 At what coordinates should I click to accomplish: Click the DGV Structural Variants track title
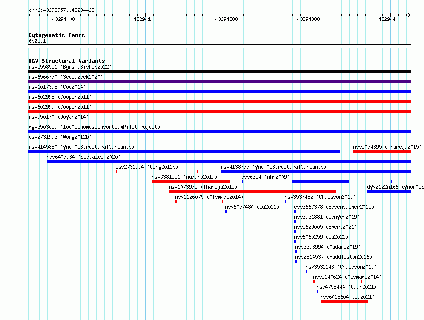coord(67,61)
